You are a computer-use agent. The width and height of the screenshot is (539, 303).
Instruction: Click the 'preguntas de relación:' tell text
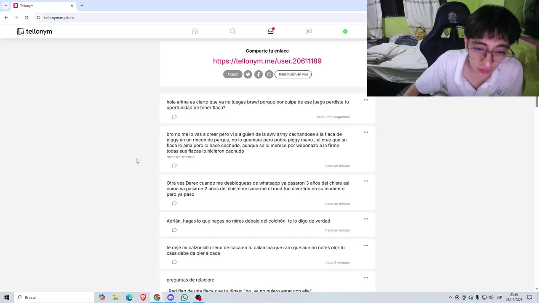point(190,280)
